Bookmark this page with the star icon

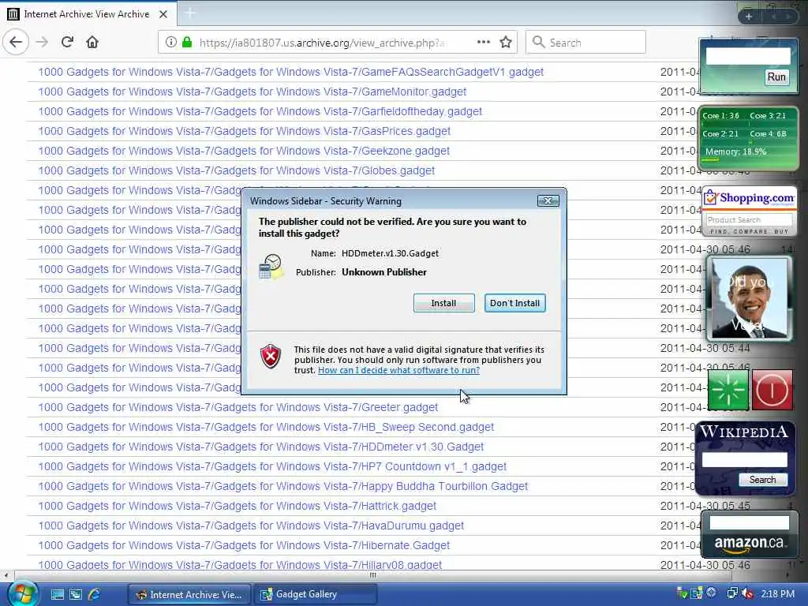coord(506,43)
